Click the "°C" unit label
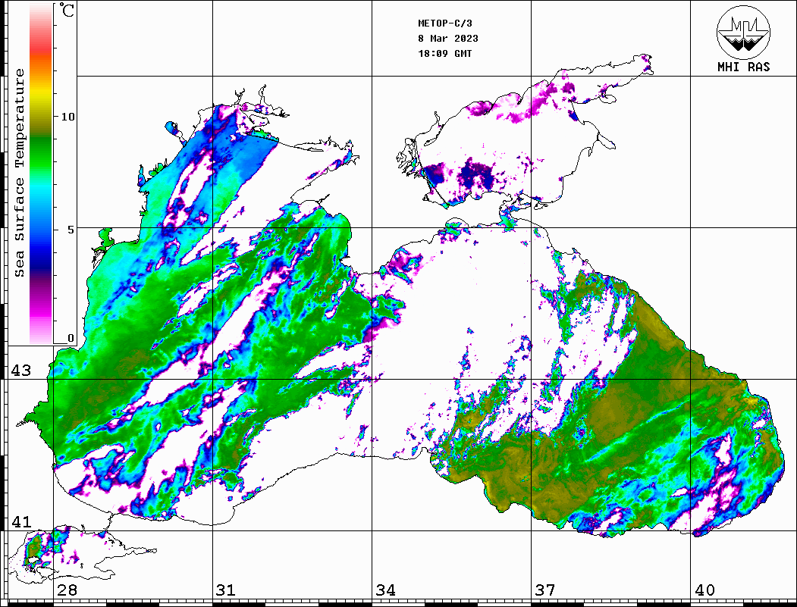Screen dimensions: 797x607 coord(67,10)
